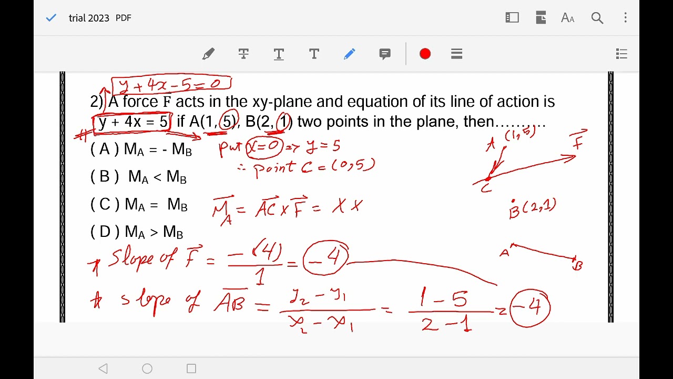Tap the Android home circle button
Image resolution: width=673 pixels, height=379 pixels.
(x=147, y=368)
